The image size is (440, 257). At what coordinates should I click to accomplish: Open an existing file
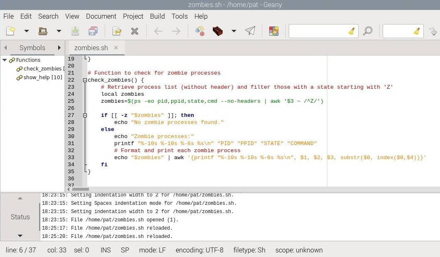click(43, 31)
